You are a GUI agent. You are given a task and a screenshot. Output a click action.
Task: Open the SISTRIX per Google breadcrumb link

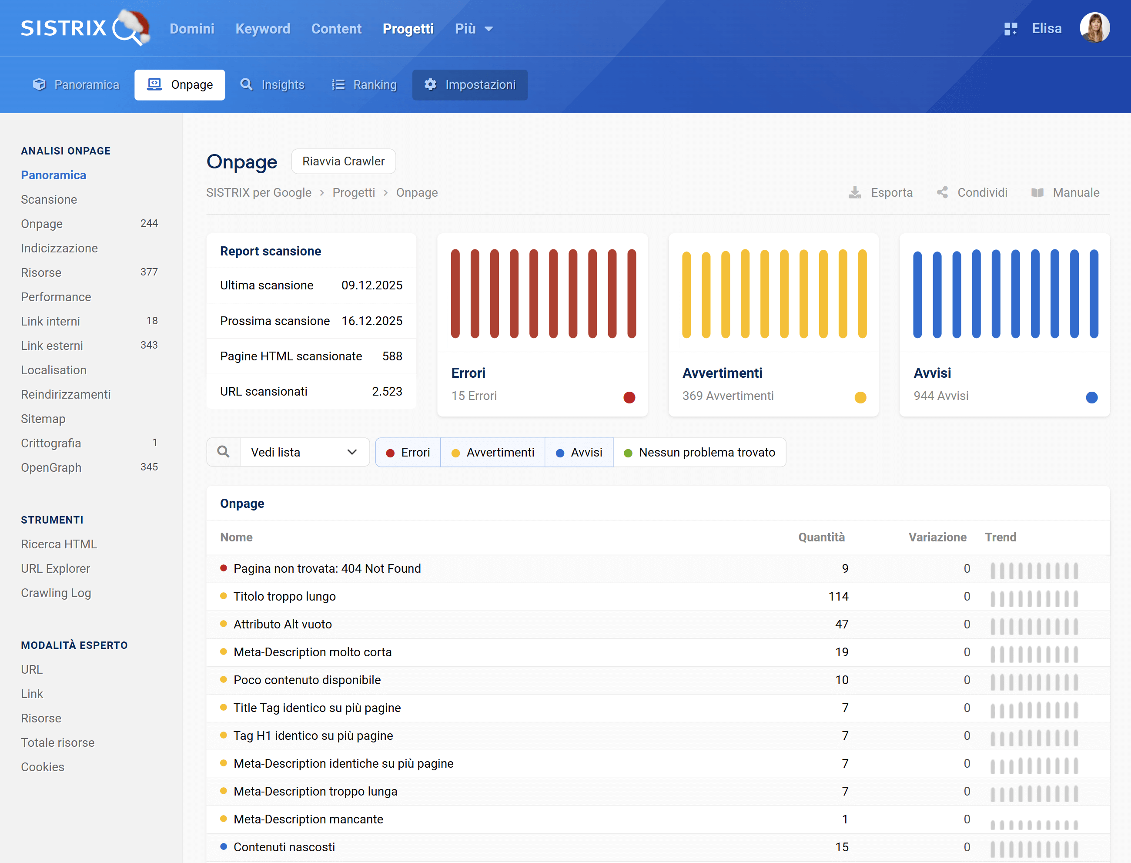coord(259,192)
